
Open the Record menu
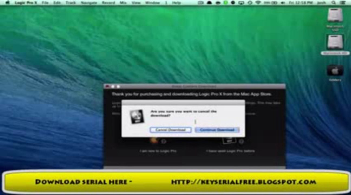(x=108, y=3)
